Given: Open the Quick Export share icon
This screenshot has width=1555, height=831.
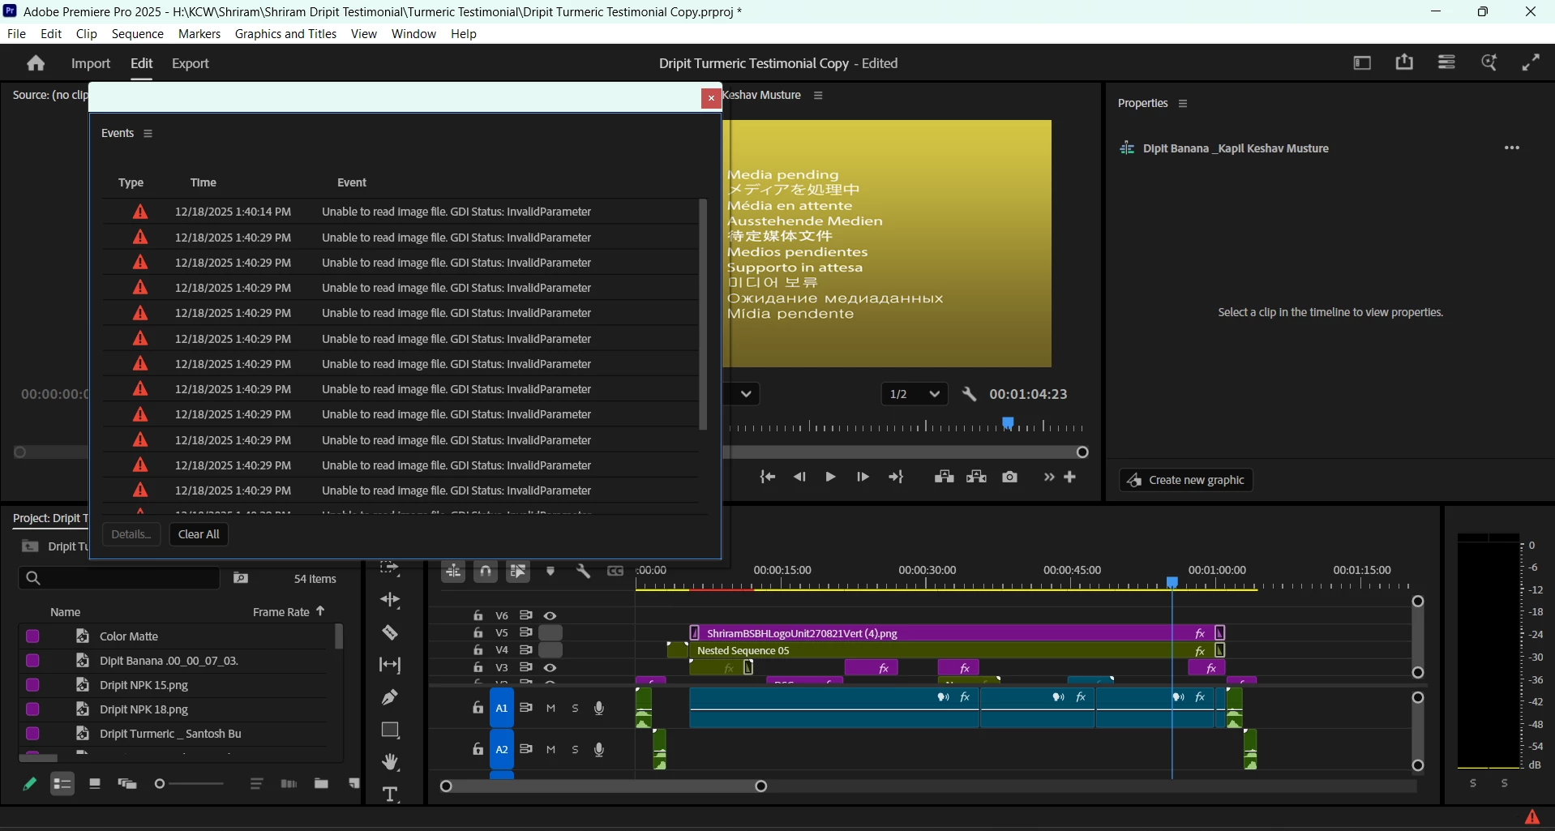Looking at the screenshot, I should (1404, 62).
